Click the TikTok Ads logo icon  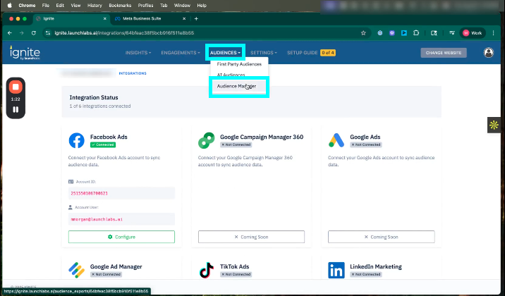[207, 270]
